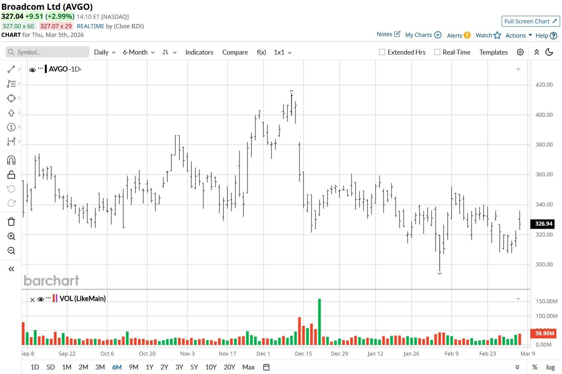The height and width of the screenshot is (374, 562).
Task: Choose the arrow marker tool
Action: [11, 113]
